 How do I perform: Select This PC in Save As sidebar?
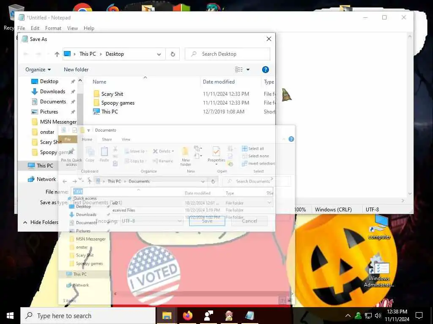tap(45, 165)
